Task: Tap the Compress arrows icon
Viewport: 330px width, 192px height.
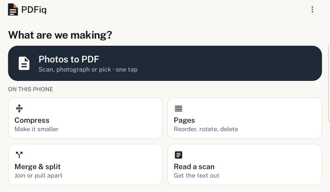Action: tap(19, 108)
